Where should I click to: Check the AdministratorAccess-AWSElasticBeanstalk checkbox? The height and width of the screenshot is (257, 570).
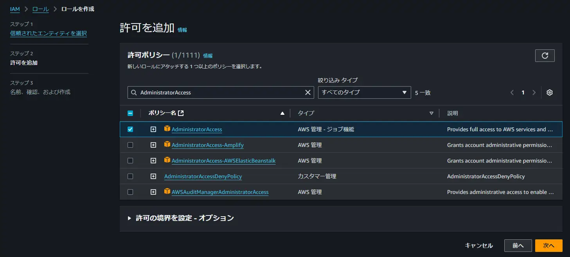[130, 161]
